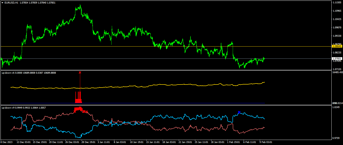Image resolution: width=343 pixels, height=145 pixels.
Task: Click the tall red X spike marker in up-down-v6
Action: pos(80,73)
